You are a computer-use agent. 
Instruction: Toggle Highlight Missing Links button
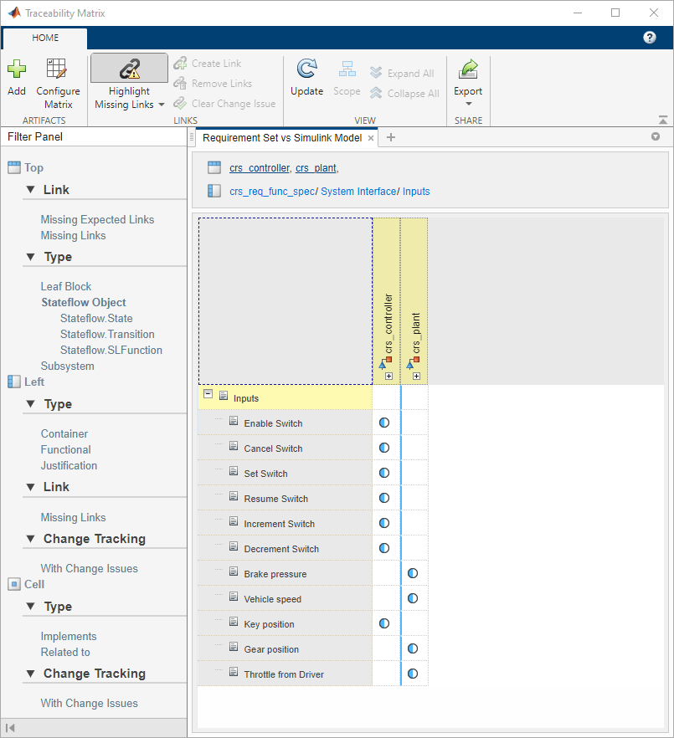(129, 69)
